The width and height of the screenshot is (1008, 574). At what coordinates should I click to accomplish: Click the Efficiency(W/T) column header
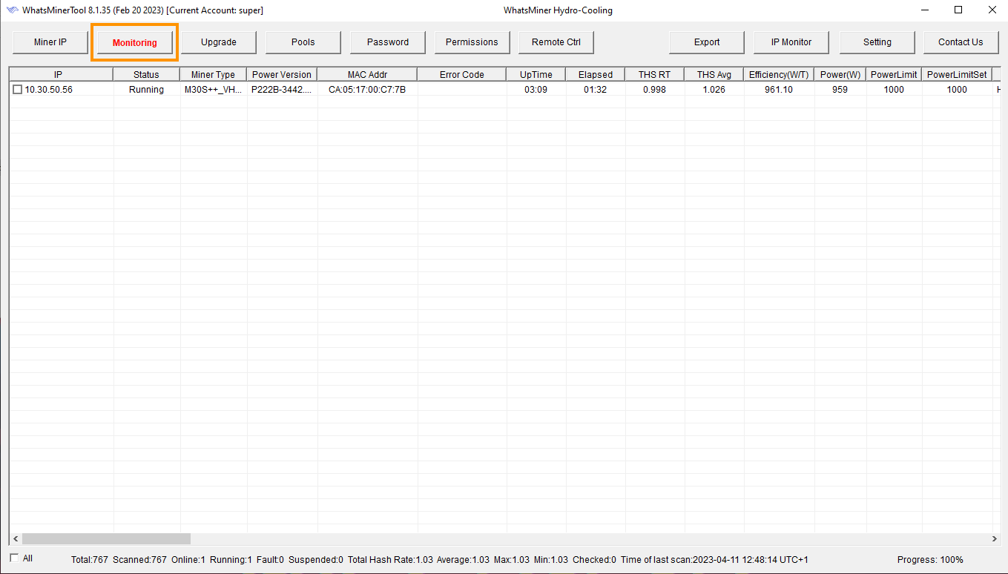coord(779,74)
